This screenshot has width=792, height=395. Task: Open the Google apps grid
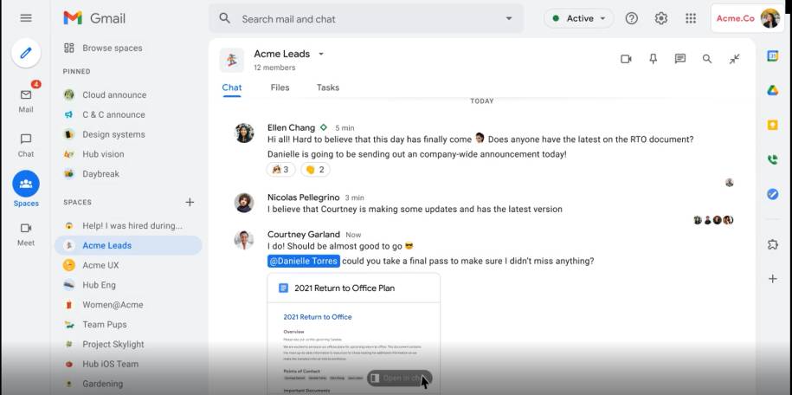(x=690, y=18)
